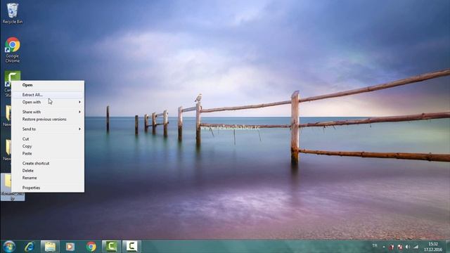Image resolution: width=450 pixels, height=253 pixels.
Task: Launch Google Chrome from the taskbar
Action: click(x=91, y=247)
